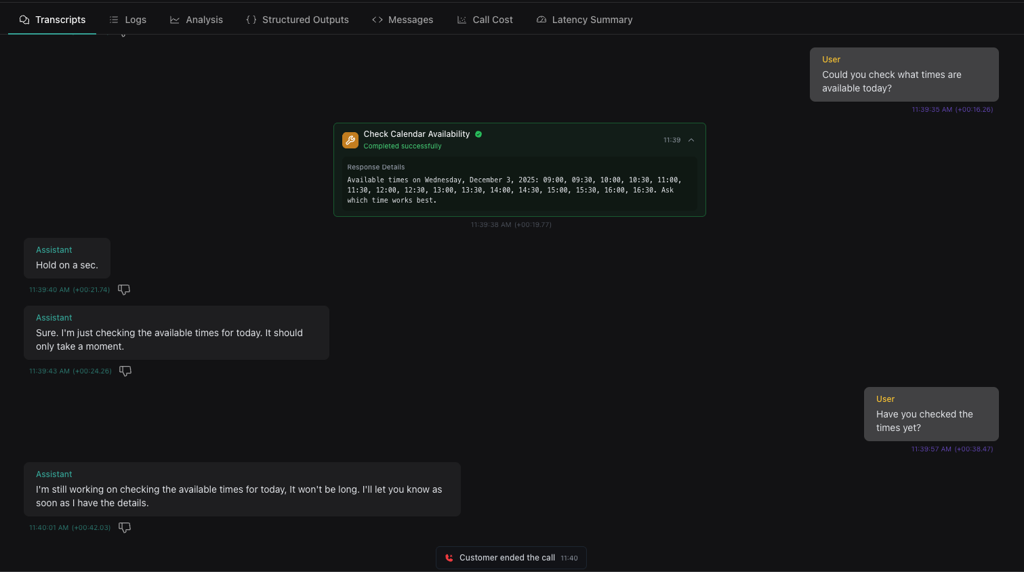Click the green success checkmark icon
1024x572 pixels.
(478, 134)
